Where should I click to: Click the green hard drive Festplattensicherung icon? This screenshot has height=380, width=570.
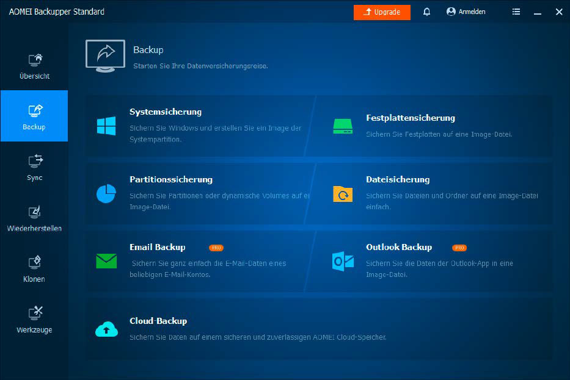pos(343,126)
